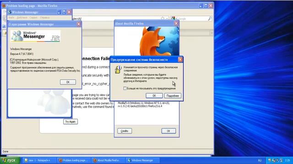The image size is (293, 164).
Task: Click OK in the security warning dialog
Action: tap(154, 96)
